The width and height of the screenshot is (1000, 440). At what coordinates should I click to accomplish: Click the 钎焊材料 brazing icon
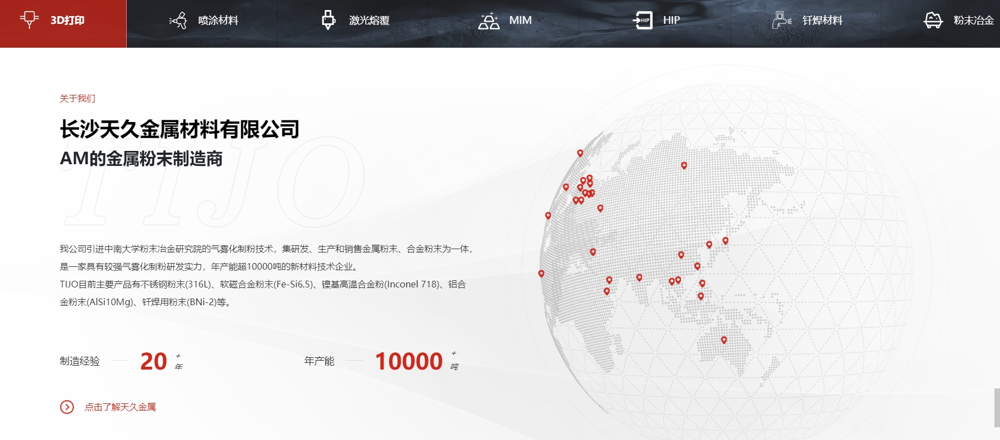782,21
